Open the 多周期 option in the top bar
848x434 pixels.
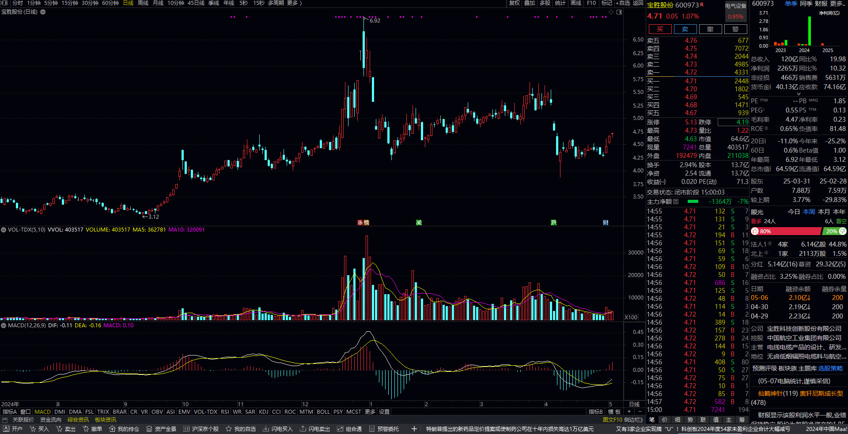tap(276, 3)
